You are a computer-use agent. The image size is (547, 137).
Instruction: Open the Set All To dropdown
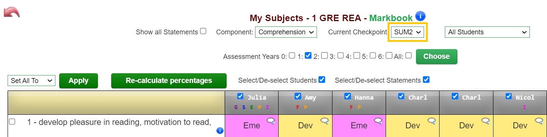tap(32, 80)
